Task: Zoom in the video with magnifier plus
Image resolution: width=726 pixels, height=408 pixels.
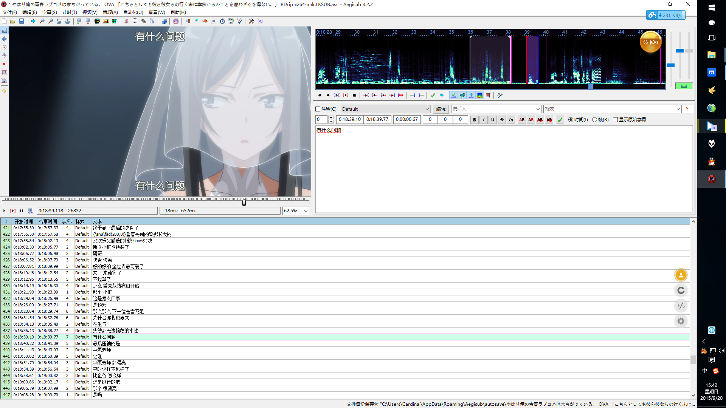Action: (x=42, y=21)
